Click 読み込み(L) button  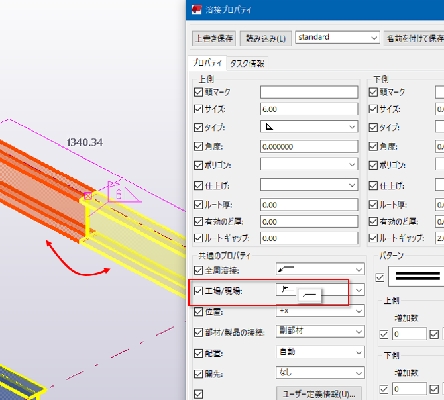(x=266, y=38)
